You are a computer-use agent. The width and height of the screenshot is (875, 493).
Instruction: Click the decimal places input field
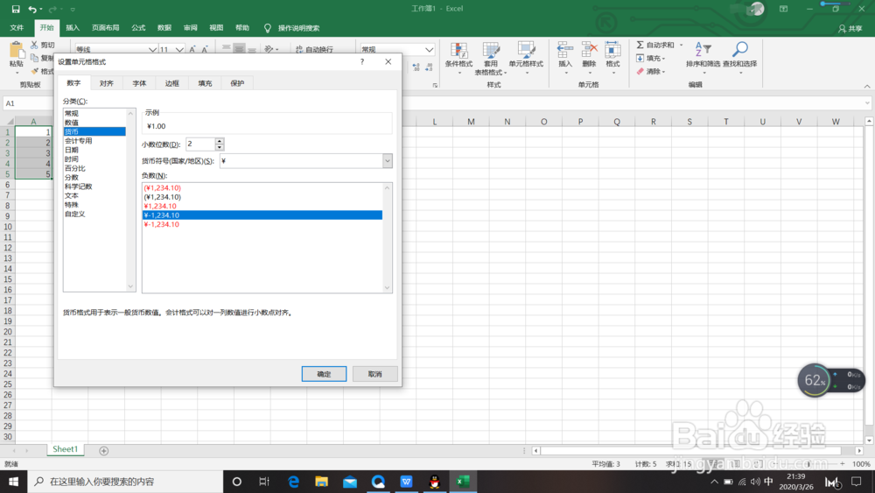(x=199, y=144)
